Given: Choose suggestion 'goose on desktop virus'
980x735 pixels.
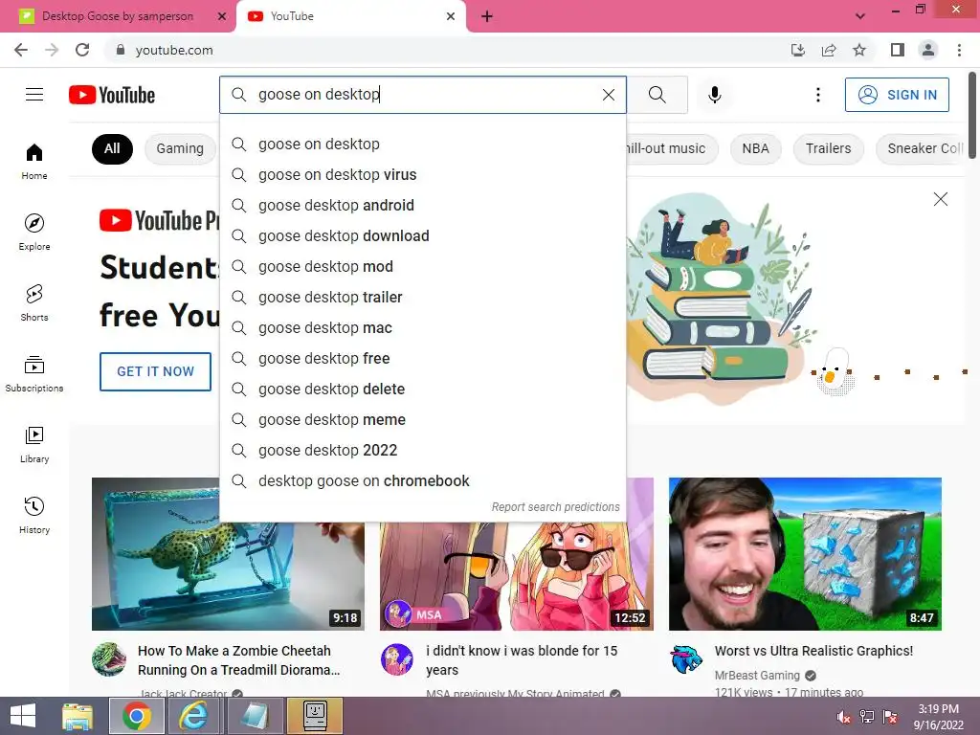Looking at the screenshot, I should coord(422,174).
